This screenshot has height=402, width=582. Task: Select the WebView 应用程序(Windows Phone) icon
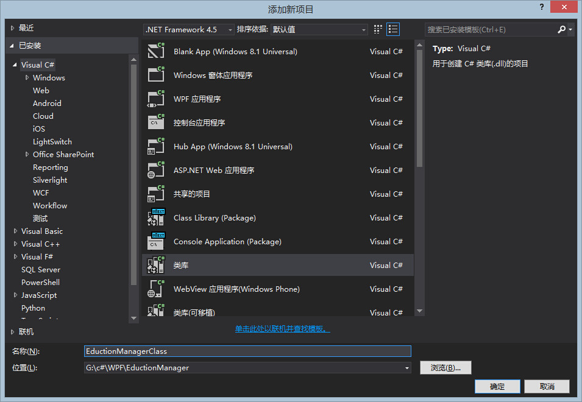click(x=156, y=288)
